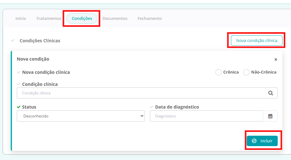
Task: Click the green checkmark beside Status
Action: [19, 107]
